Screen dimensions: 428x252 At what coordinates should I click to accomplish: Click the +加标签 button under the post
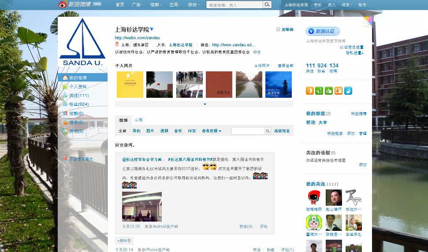coord(124,241)
